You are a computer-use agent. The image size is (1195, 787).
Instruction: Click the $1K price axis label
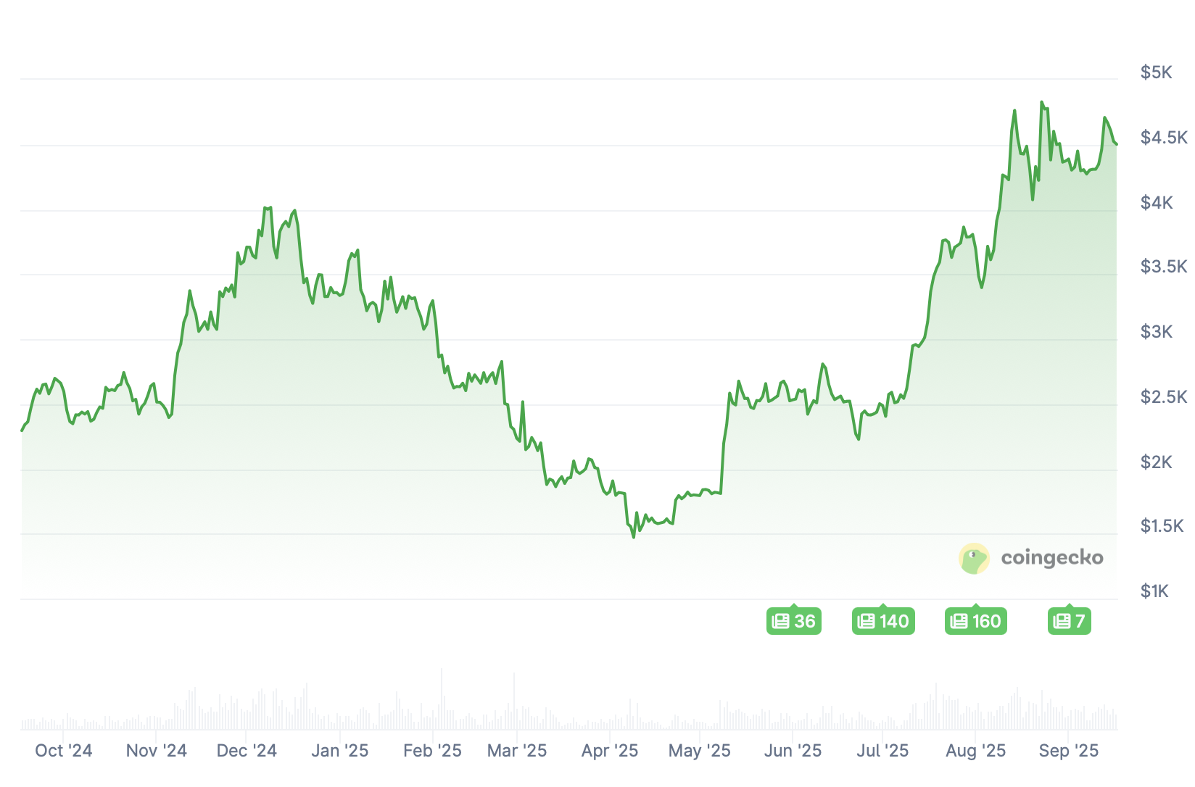coord(1154,591)
